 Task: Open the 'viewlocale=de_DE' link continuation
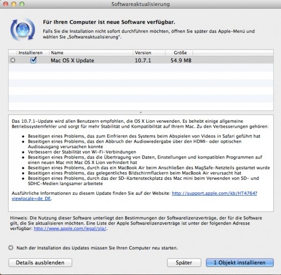click(x=31, y=199)
